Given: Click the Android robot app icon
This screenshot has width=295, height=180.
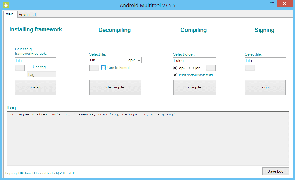Looking at the screenshot, I should tap(6, 5).
